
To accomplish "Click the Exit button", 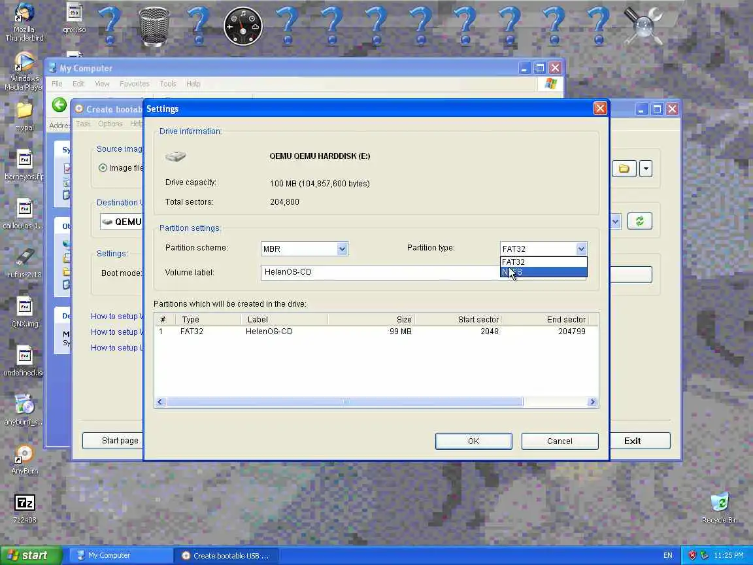I will [x=640, y=441].
